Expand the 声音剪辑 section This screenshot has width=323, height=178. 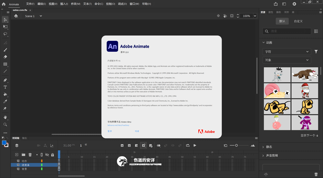pos(263,155)
